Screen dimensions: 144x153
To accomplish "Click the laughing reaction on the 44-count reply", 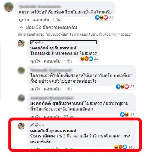I will click(82, 59).
